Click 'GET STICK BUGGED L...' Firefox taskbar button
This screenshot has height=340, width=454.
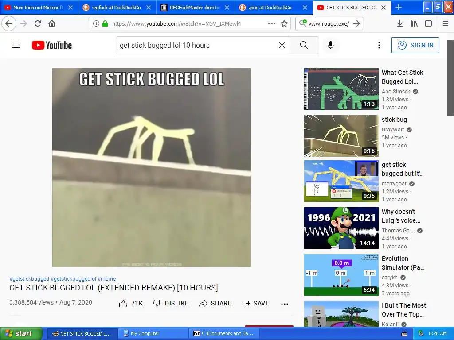click(x=82, y=333)
